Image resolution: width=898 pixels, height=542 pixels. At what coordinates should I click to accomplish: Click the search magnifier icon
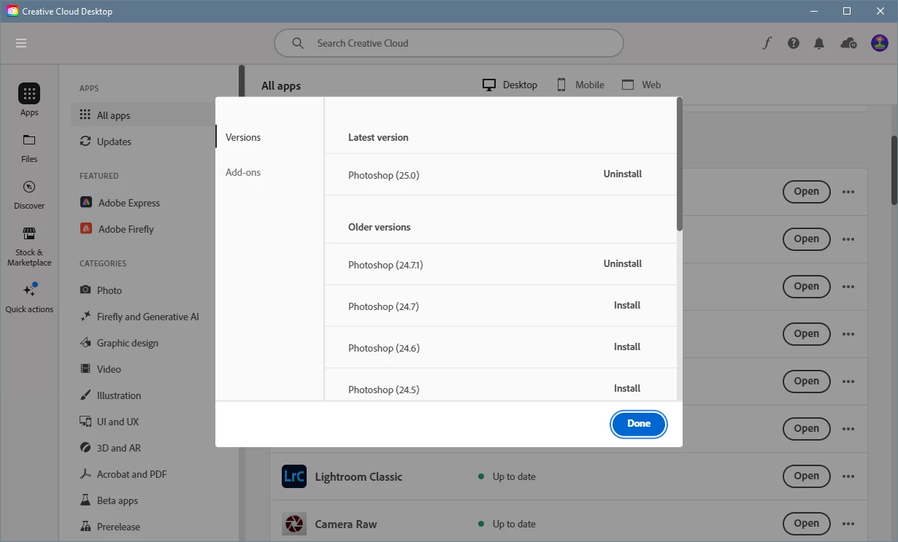coord(298,43)
